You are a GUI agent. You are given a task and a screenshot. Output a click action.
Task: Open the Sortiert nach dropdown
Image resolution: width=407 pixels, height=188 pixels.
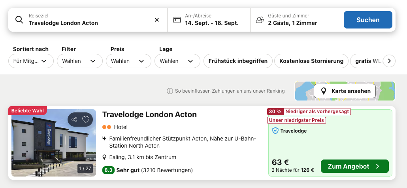pyautogui.click(x=31, y=61)
